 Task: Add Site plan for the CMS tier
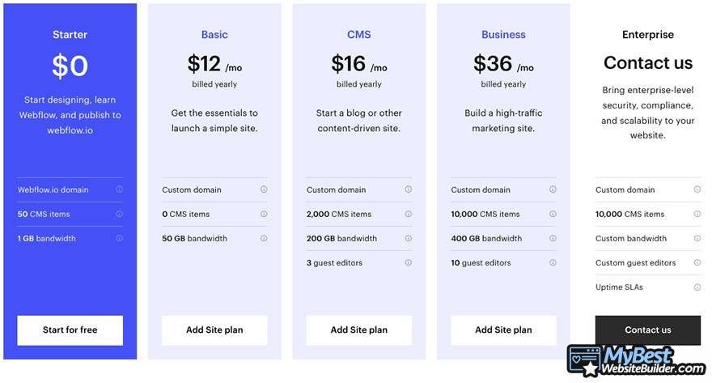pyautogui.click(x=358, y=330)
